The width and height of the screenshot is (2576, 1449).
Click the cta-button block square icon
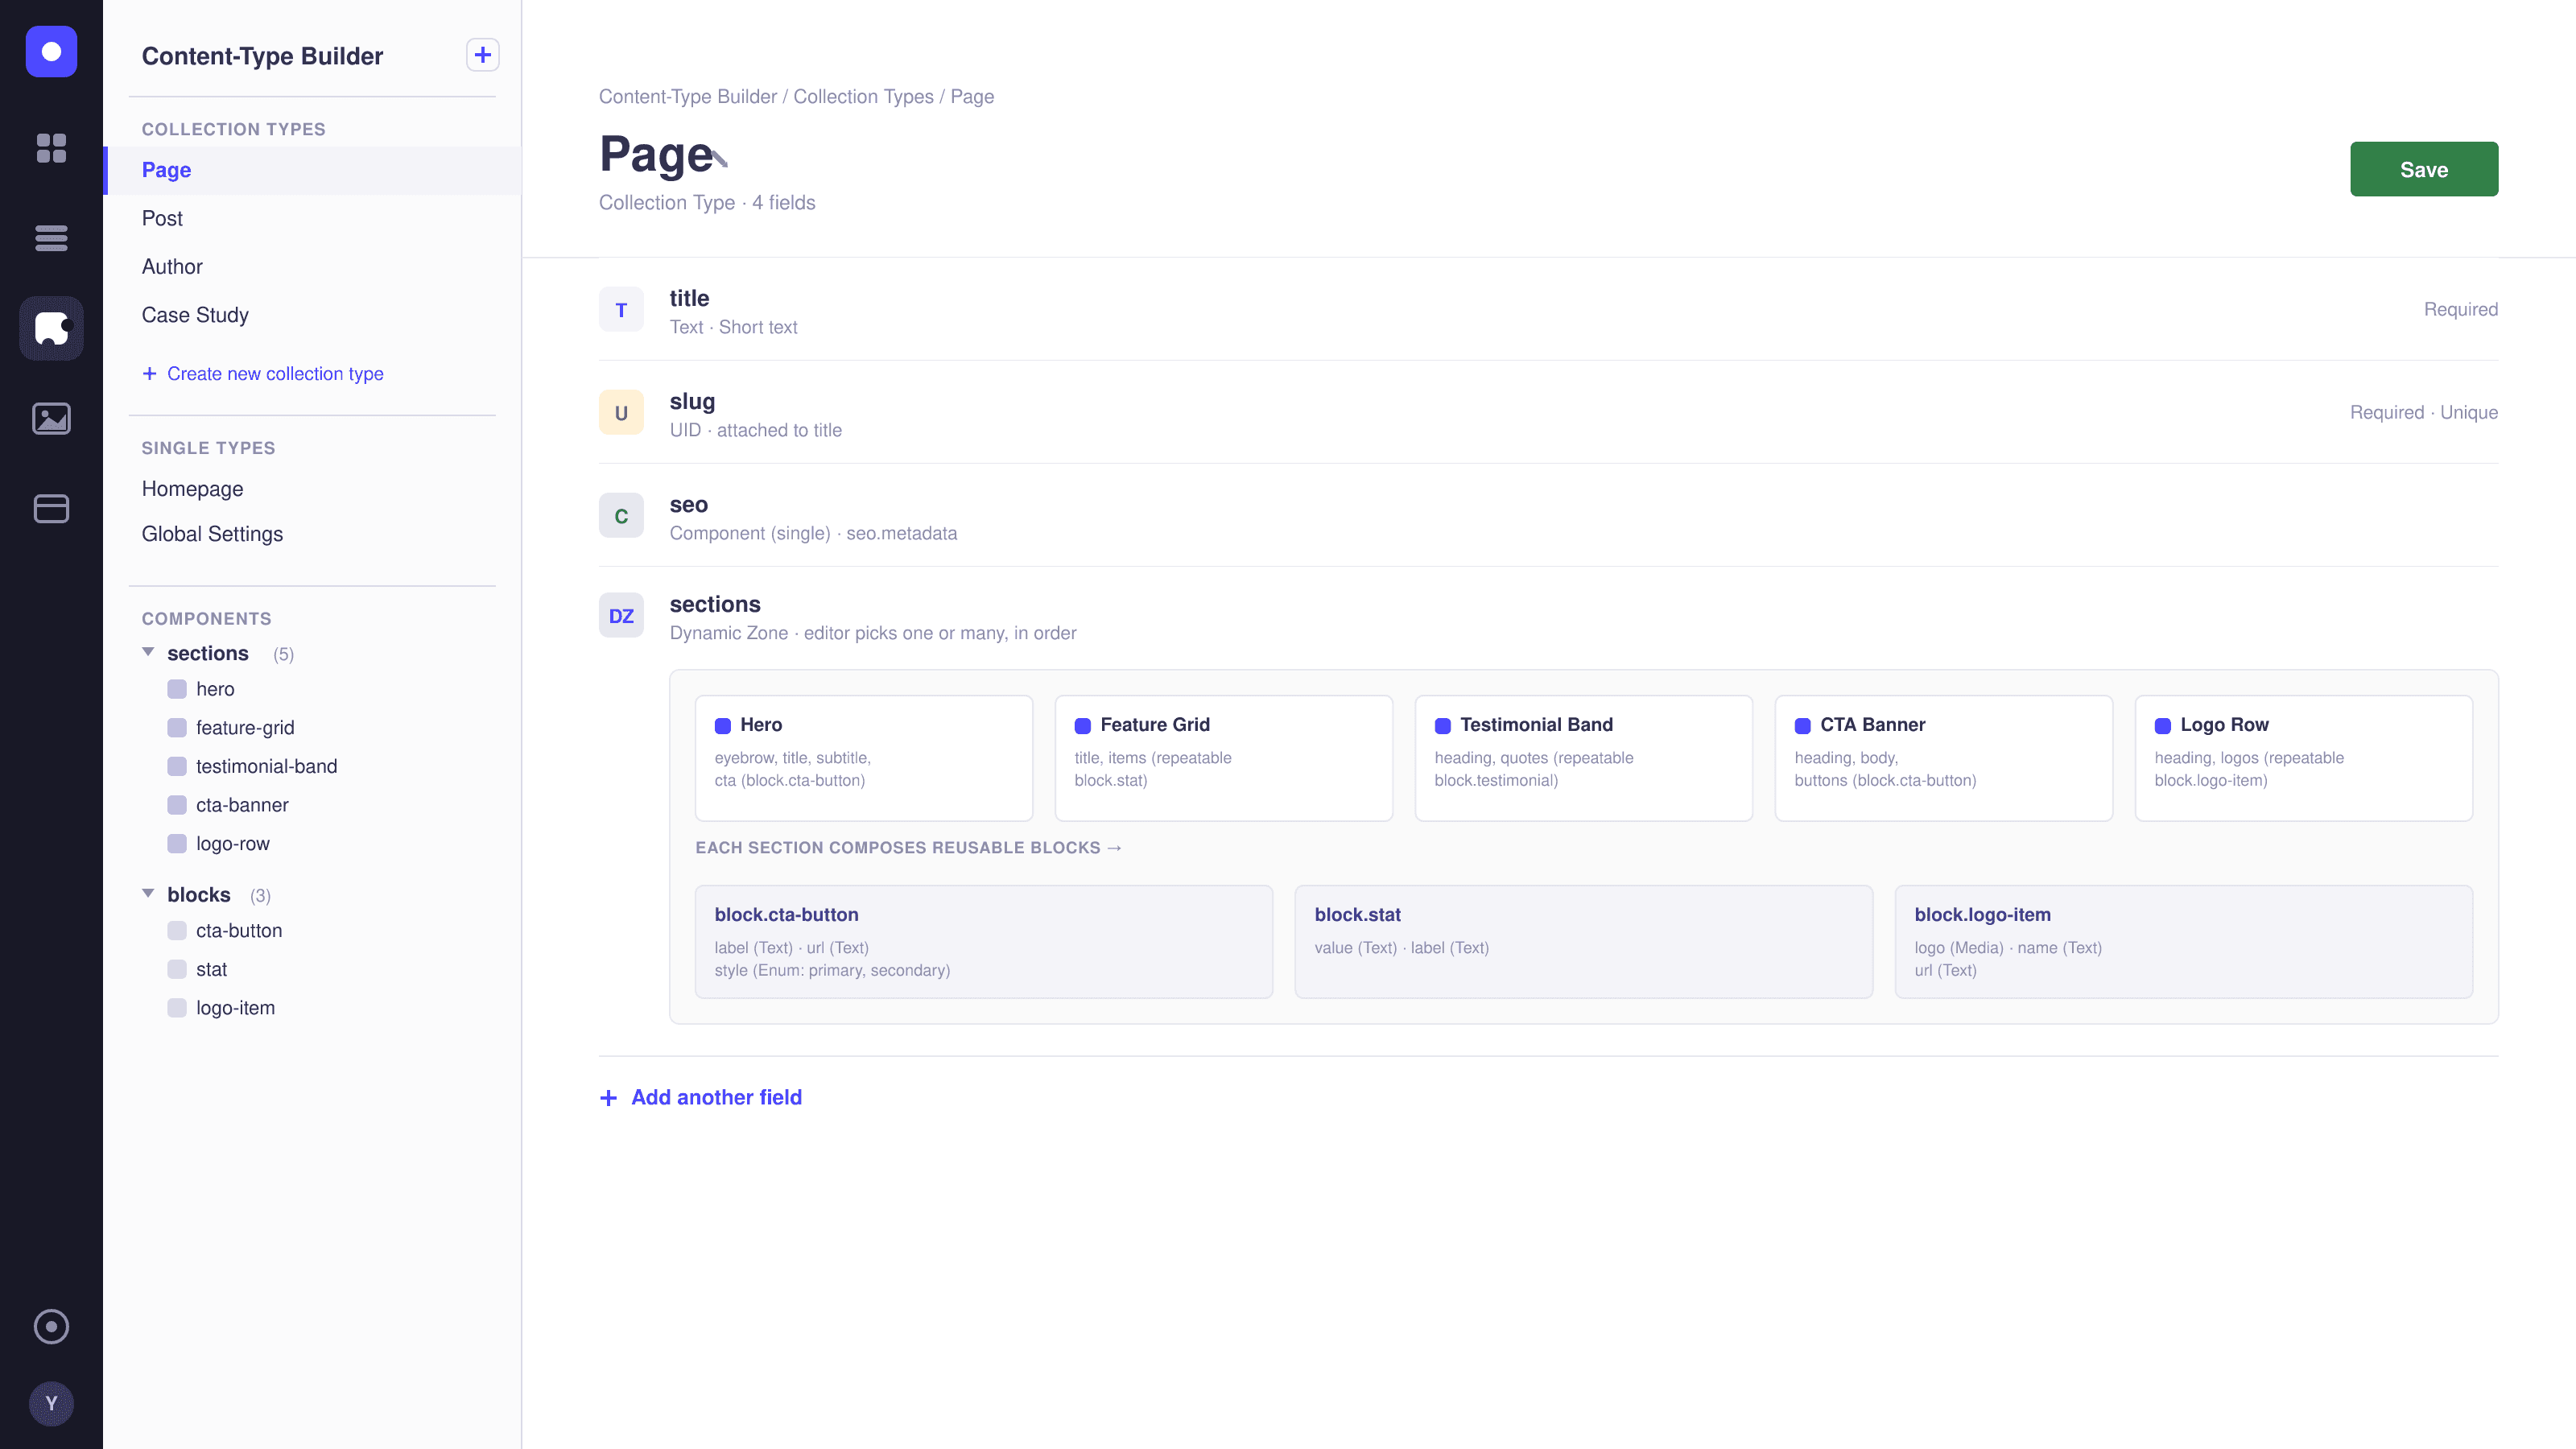177,930
